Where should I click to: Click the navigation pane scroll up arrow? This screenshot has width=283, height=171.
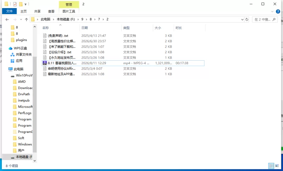pyautogui.click(x=35, y=26)
